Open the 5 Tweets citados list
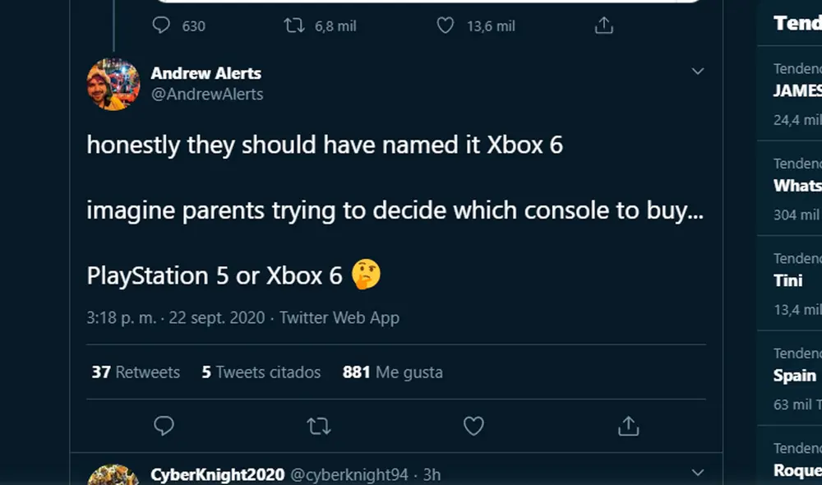Viewport: 822px width, 485px height. tap(261, 372)
